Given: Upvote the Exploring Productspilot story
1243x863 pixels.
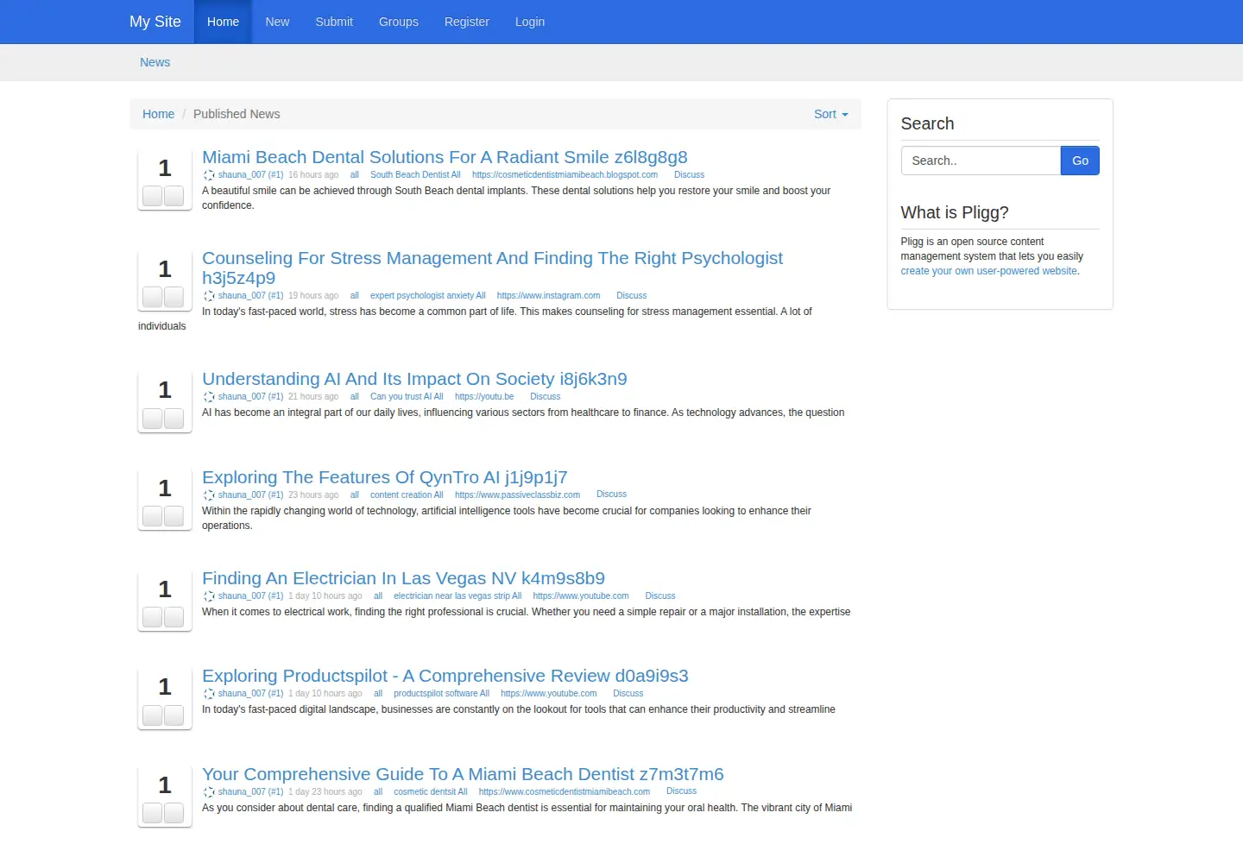Looking at the screenshot, I should (153, 715).
